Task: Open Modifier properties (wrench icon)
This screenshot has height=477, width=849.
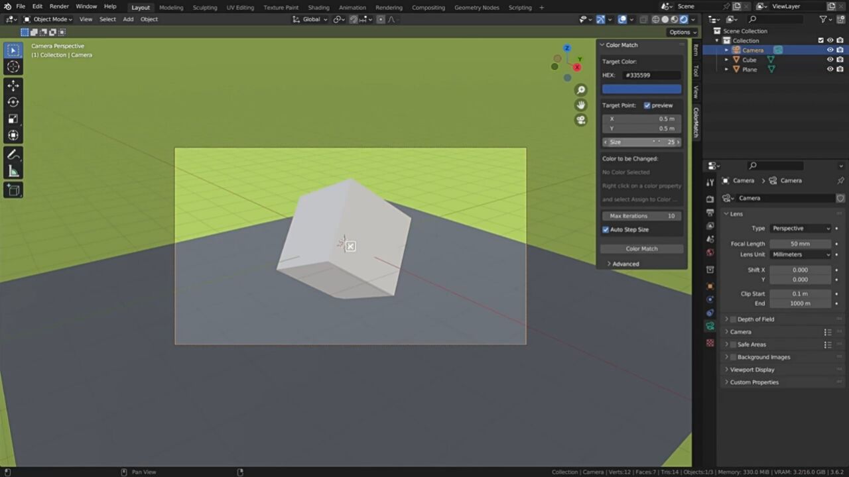Action: click(710, 300)
